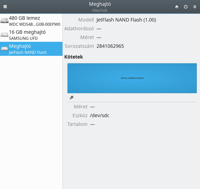Click the SAMSUNG UFD drive icon

tap(4, 35)
